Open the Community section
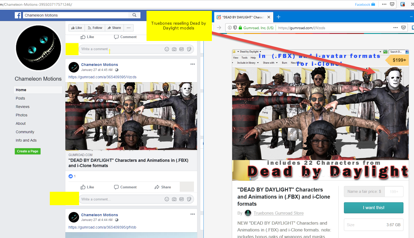This screenshot has height=238, width=414. 25,132
